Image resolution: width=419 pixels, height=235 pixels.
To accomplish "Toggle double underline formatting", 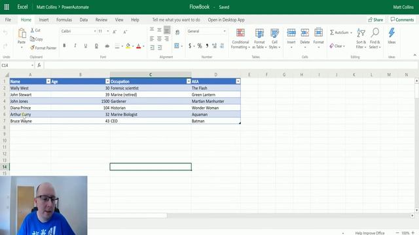I will click(x=96, y=46).
